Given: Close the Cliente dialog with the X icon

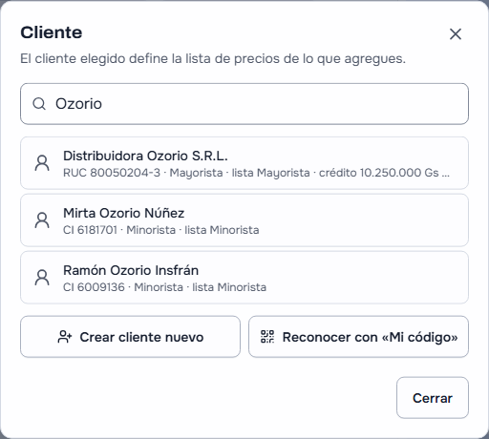Looking at the screenshot, I should coord(456,33).
